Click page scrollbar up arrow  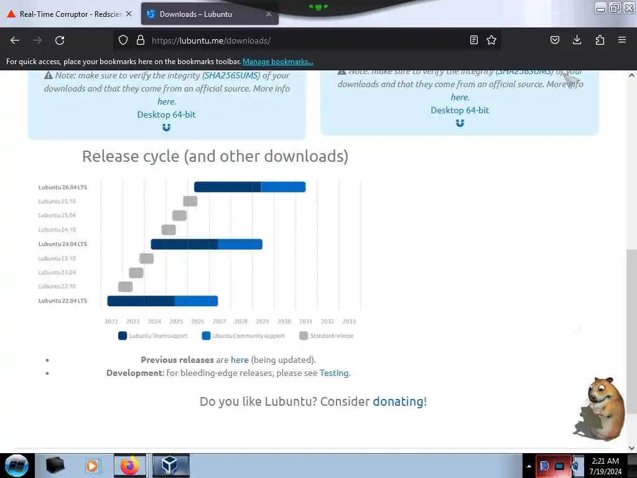coord(631,75)
